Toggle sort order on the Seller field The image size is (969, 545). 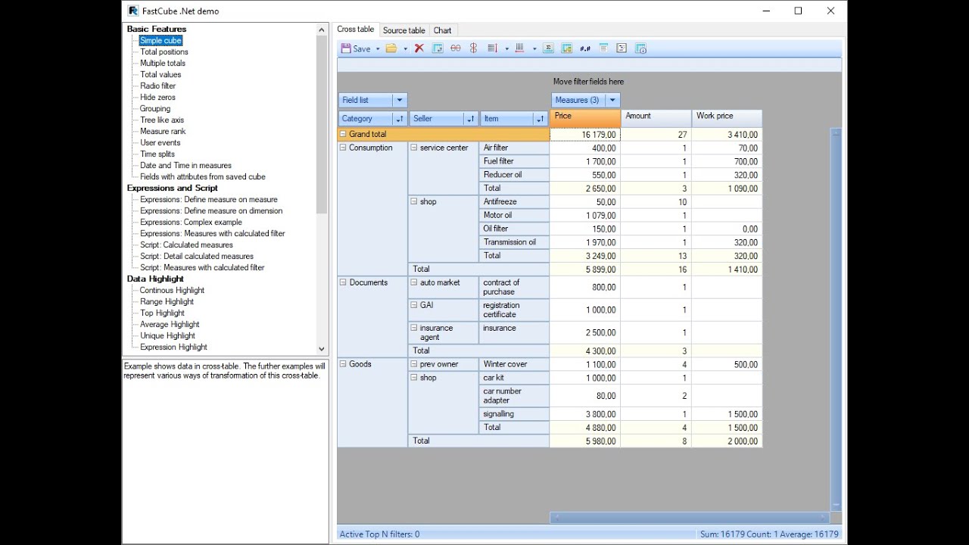pyautogui.click(x=471, y=119)
